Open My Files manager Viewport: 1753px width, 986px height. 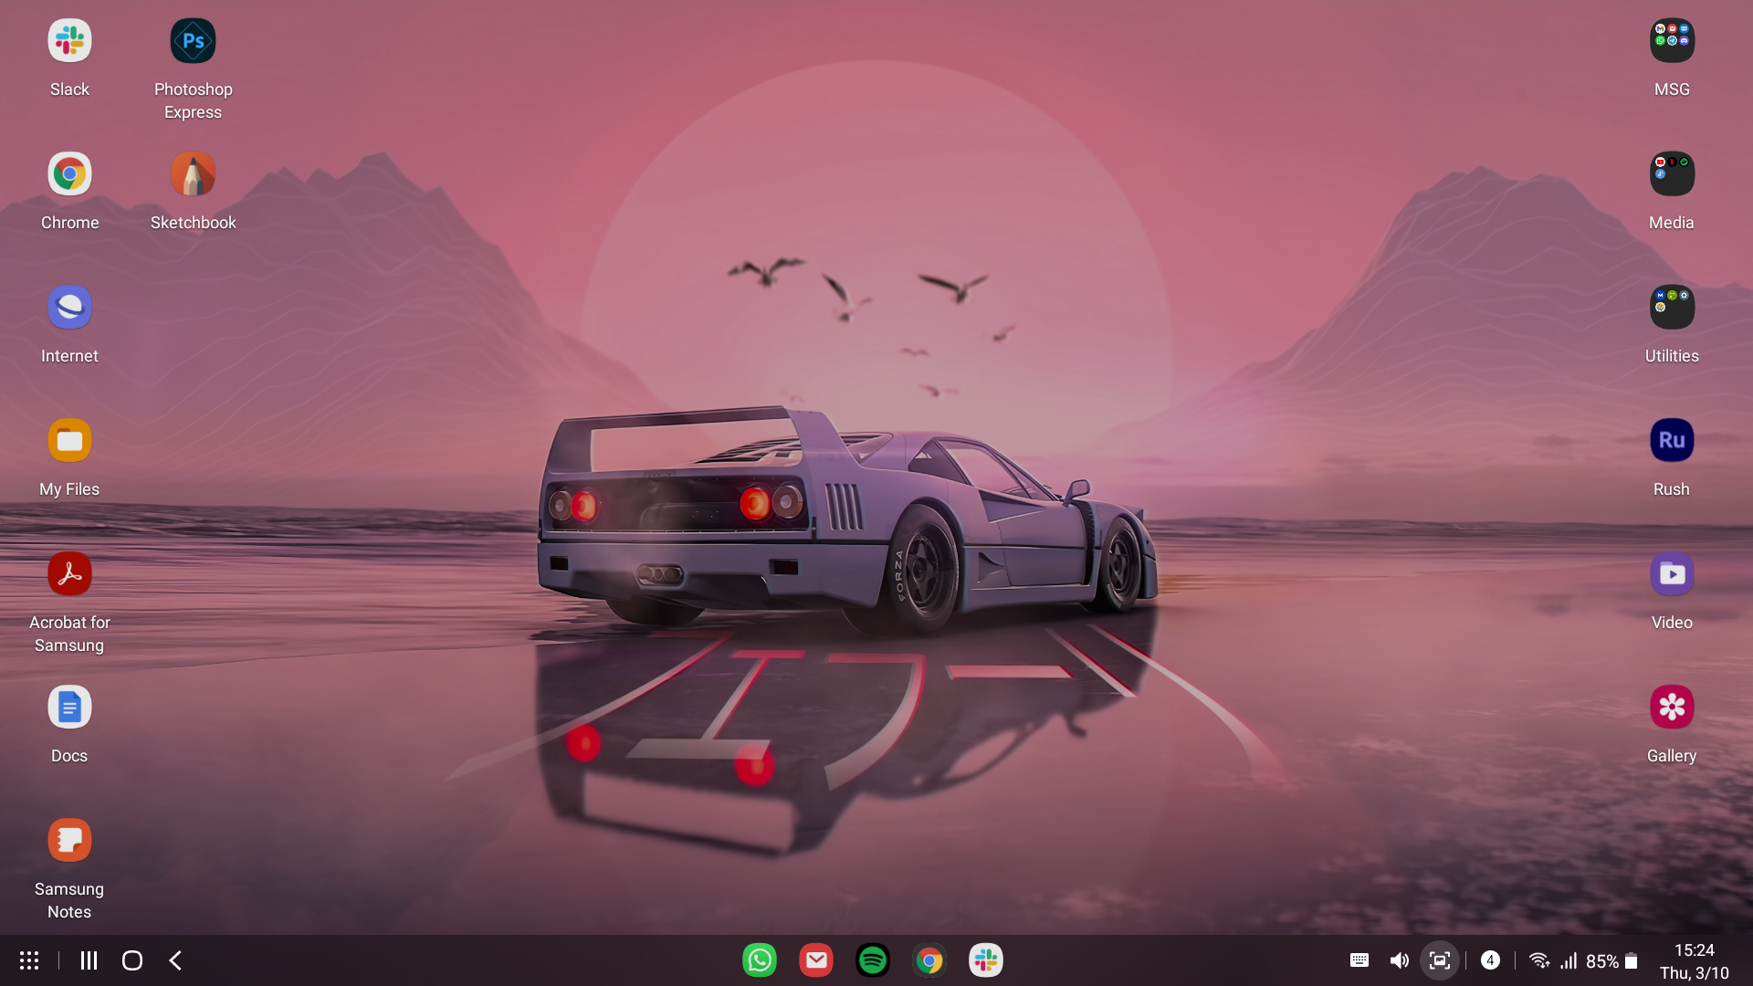coord(68,439)
